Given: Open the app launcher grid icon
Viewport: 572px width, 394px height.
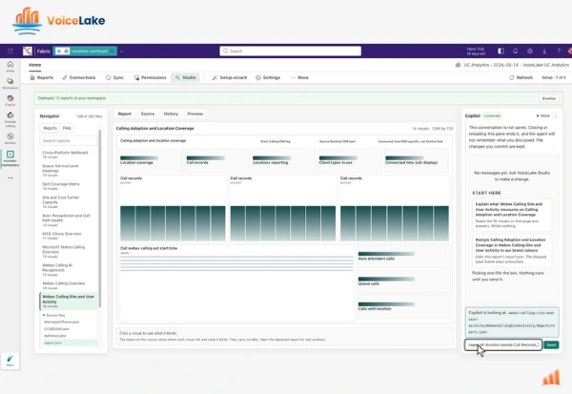Looking at the screenshot, I should (x=10, y=52).
